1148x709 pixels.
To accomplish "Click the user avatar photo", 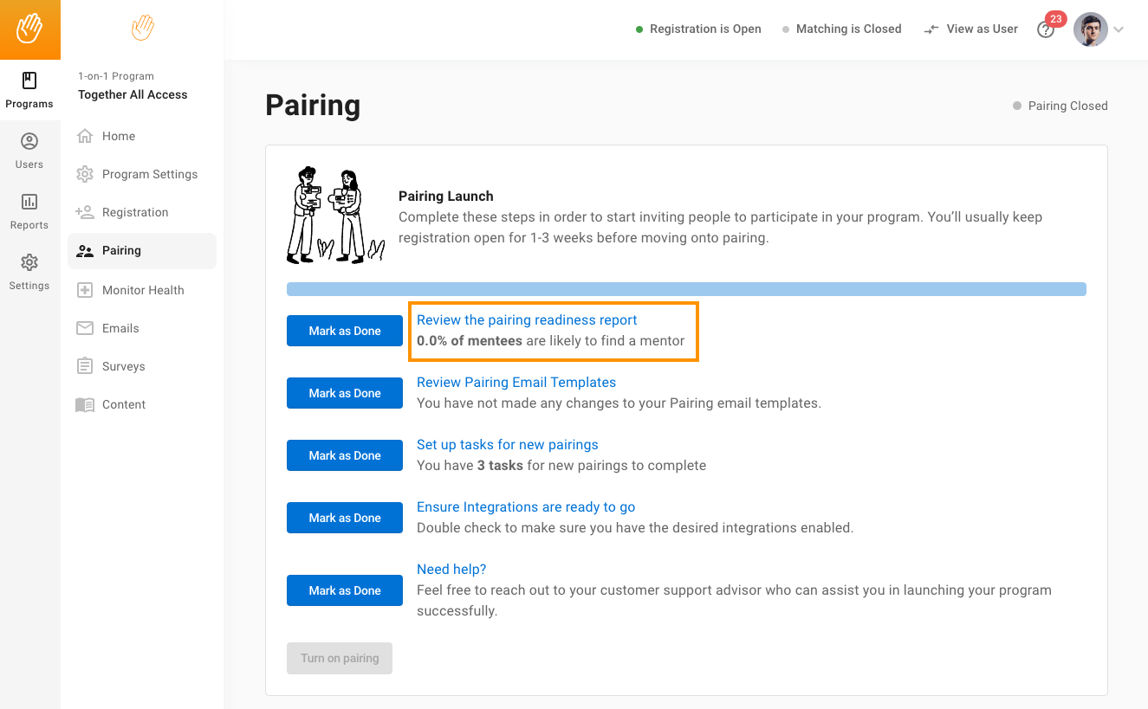I will pos(1091,29).
